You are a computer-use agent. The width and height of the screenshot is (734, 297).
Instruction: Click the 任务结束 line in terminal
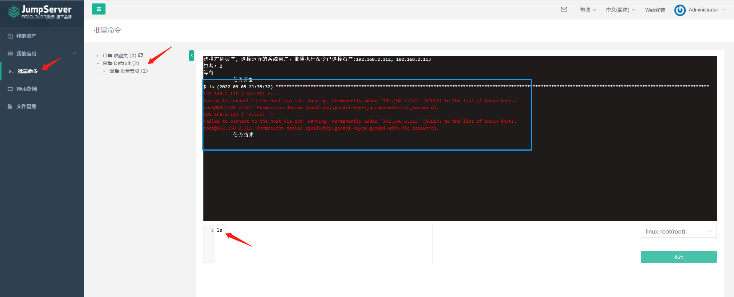(244, 135)
